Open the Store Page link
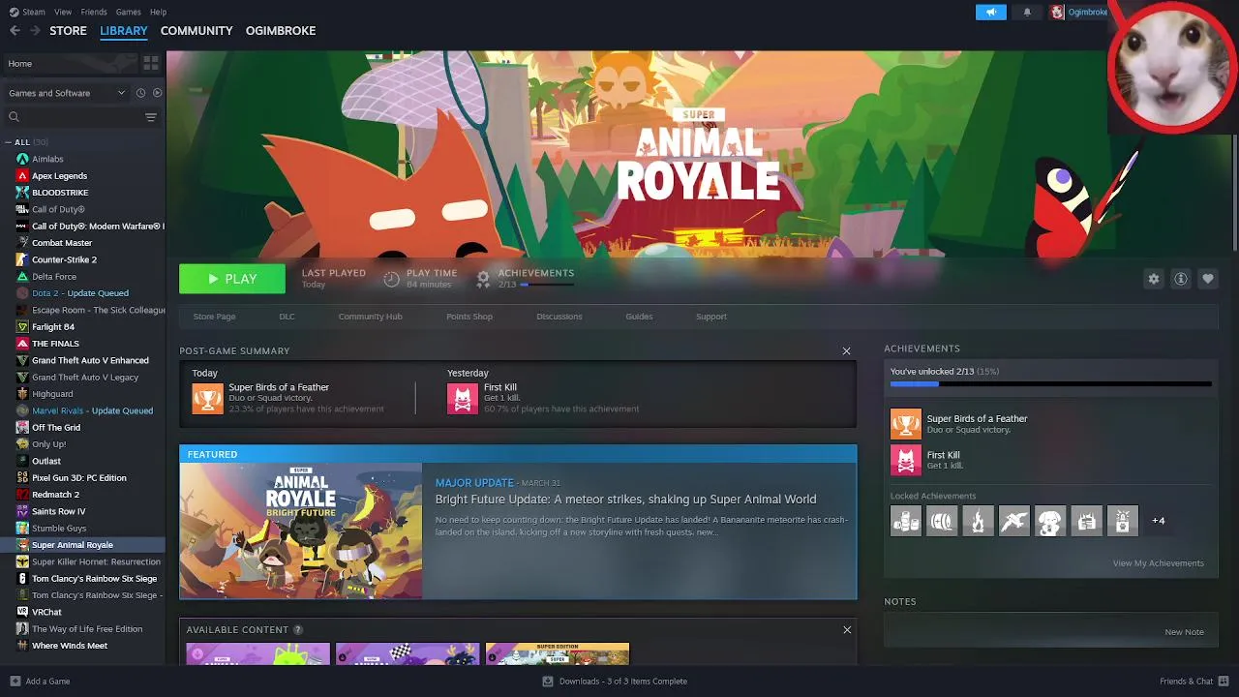Viewport: 1239px width, 697px height. (214, 317)
